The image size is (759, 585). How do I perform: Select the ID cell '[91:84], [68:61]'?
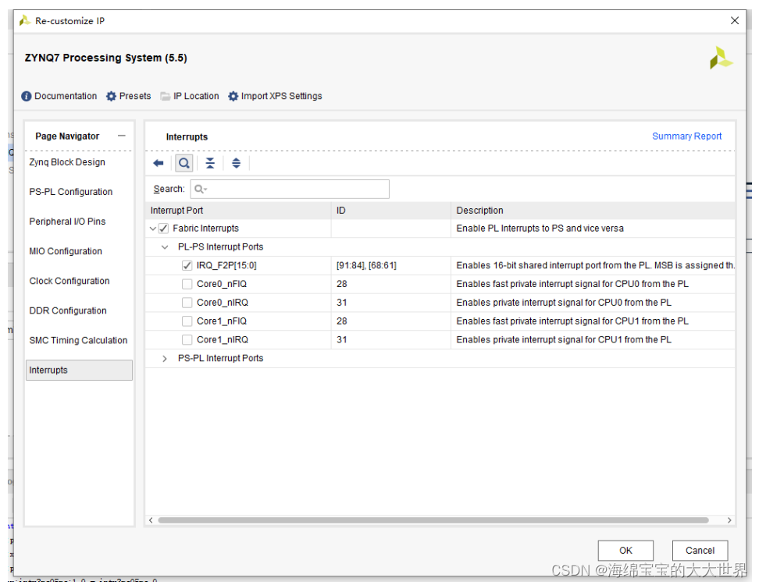point(366,265)
